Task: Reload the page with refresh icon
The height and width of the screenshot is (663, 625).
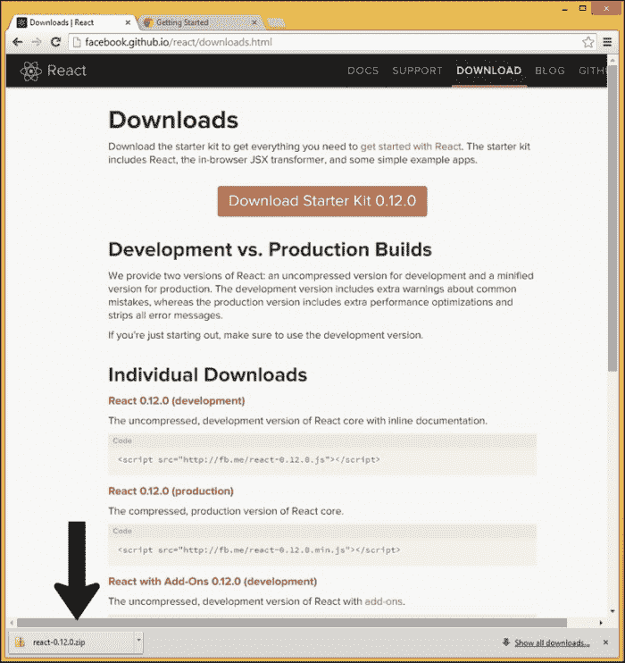Action: pyautogui.click(x=55, y=42)
